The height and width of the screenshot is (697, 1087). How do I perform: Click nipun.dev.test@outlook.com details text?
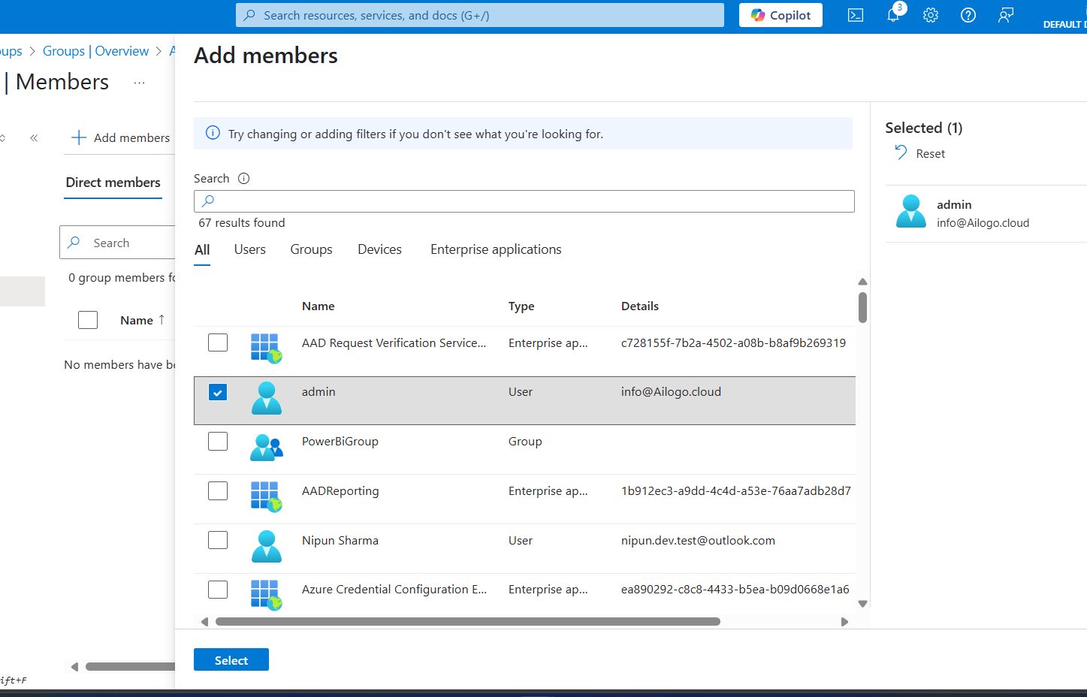(698, 540)
